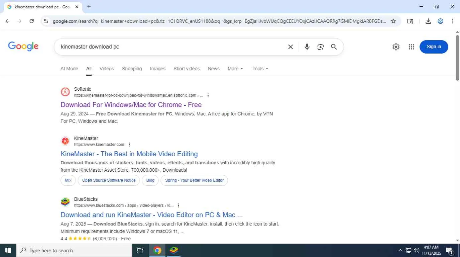Click the KineMaster site favicon
The height and width of the screenshot is (257, 460).
pyautogui.click(x=65, y=141)
